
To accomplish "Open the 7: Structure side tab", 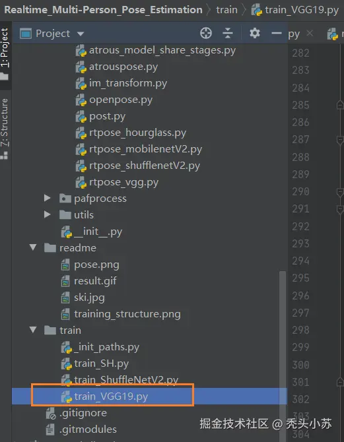I will point(5,128).
